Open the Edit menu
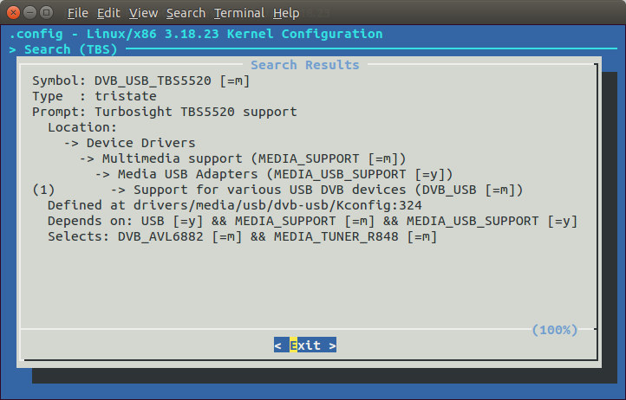 click(x=108, y=13)
